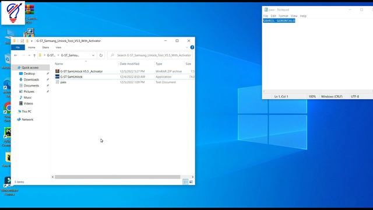Select the G-ST SamUnlock application file
Viewport: 373px width, 210px height.
tap(71, 76)
